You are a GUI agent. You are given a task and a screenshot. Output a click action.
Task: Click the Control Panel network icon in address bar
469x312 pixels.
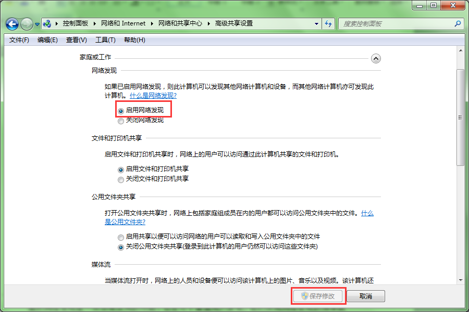(x=47, y=23)
